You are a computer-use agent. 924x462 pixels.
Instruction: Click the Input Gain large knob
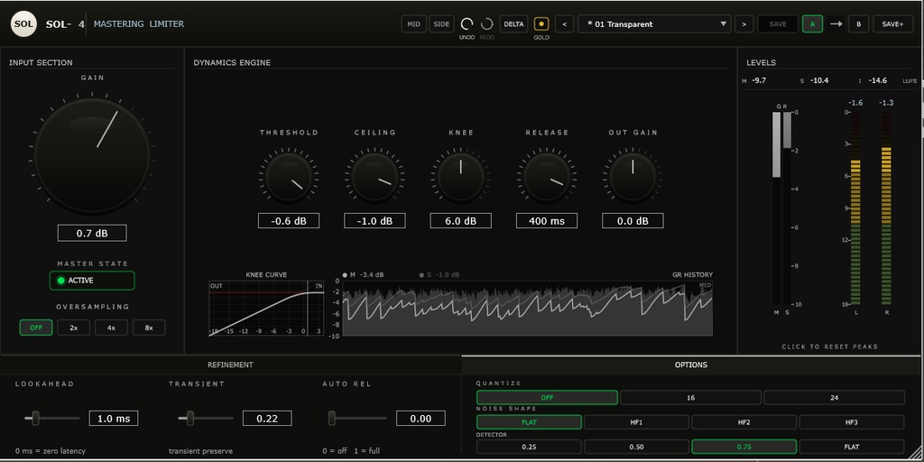pos(92,155)
